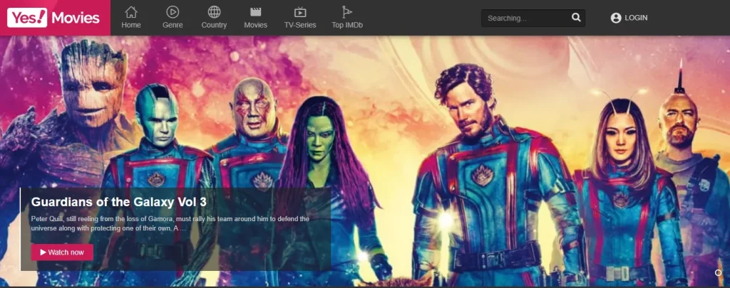The image size is (730, 288).
Task: Click the TV-Series television icon
Action: (300, 12)
